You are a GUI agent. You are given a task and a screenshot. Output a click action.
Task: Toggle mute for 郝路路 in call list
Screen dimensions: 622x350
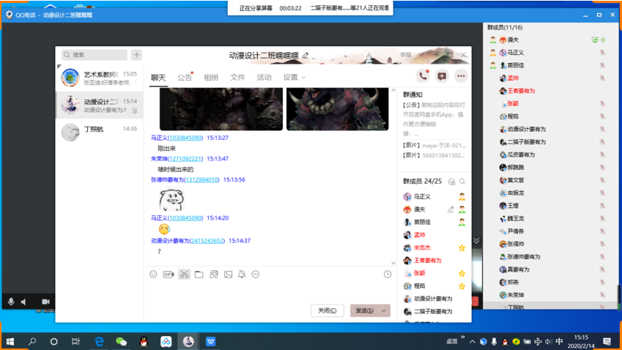click(602, 167)
